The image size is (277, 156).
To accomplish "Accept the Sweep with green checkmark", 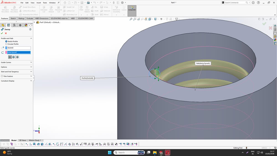I will (x=2, y=33).
